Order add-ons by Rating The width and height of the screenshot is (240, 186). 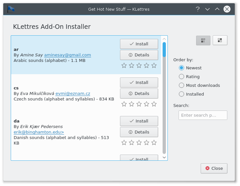point(181,76)
